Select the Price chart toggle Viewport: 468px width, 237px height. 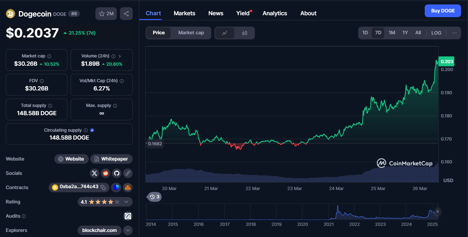159,33
